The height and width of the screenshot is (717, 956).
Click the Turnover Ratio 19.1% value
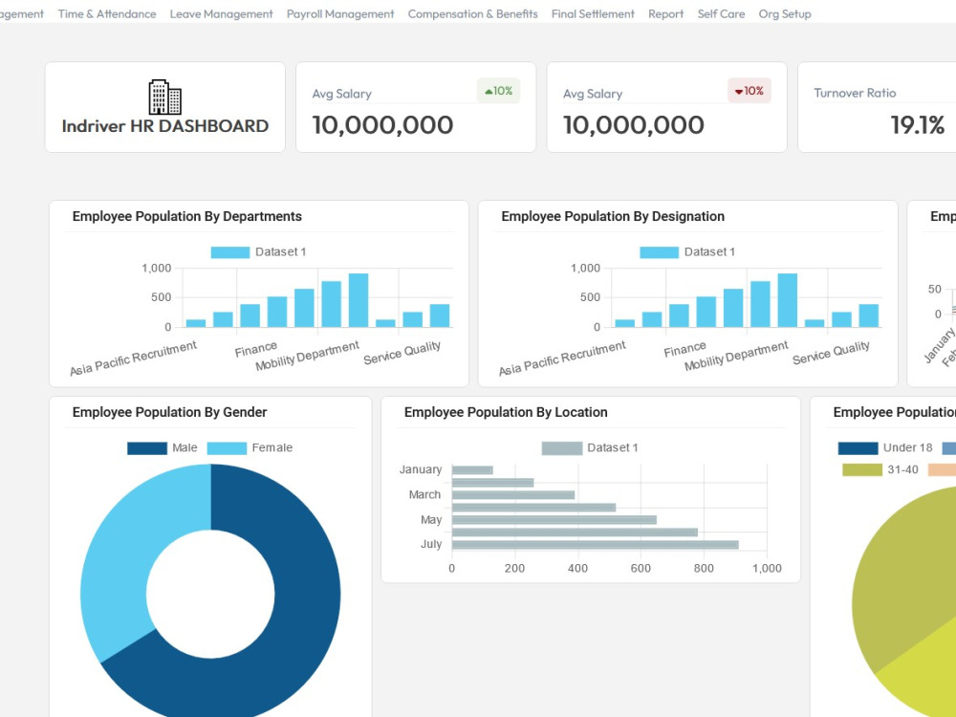click(917, 125)
